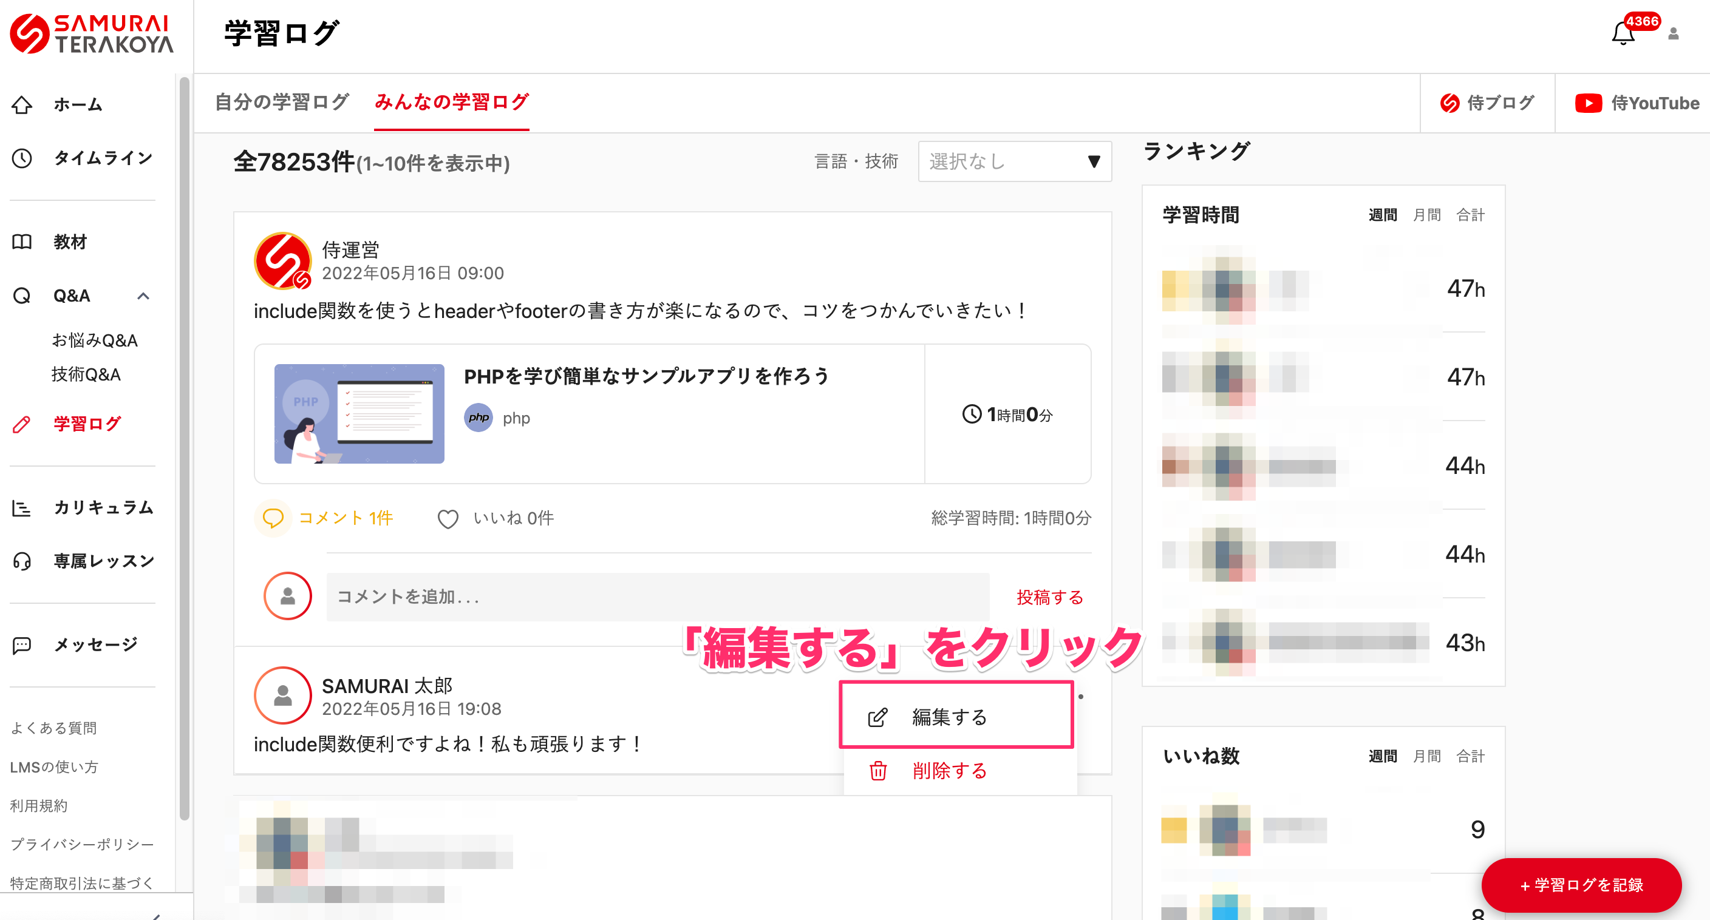Click the 教材 book icon
Image resolution: width=1710 pixels, height=920 pixels.
[22, 242]
